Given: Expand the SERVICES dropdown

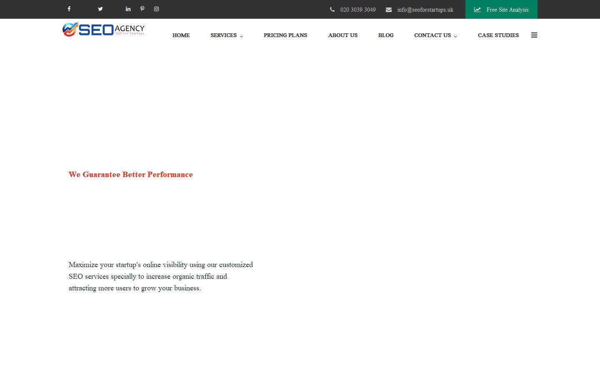Looking at the screenshot, I should tap(224, 35).
